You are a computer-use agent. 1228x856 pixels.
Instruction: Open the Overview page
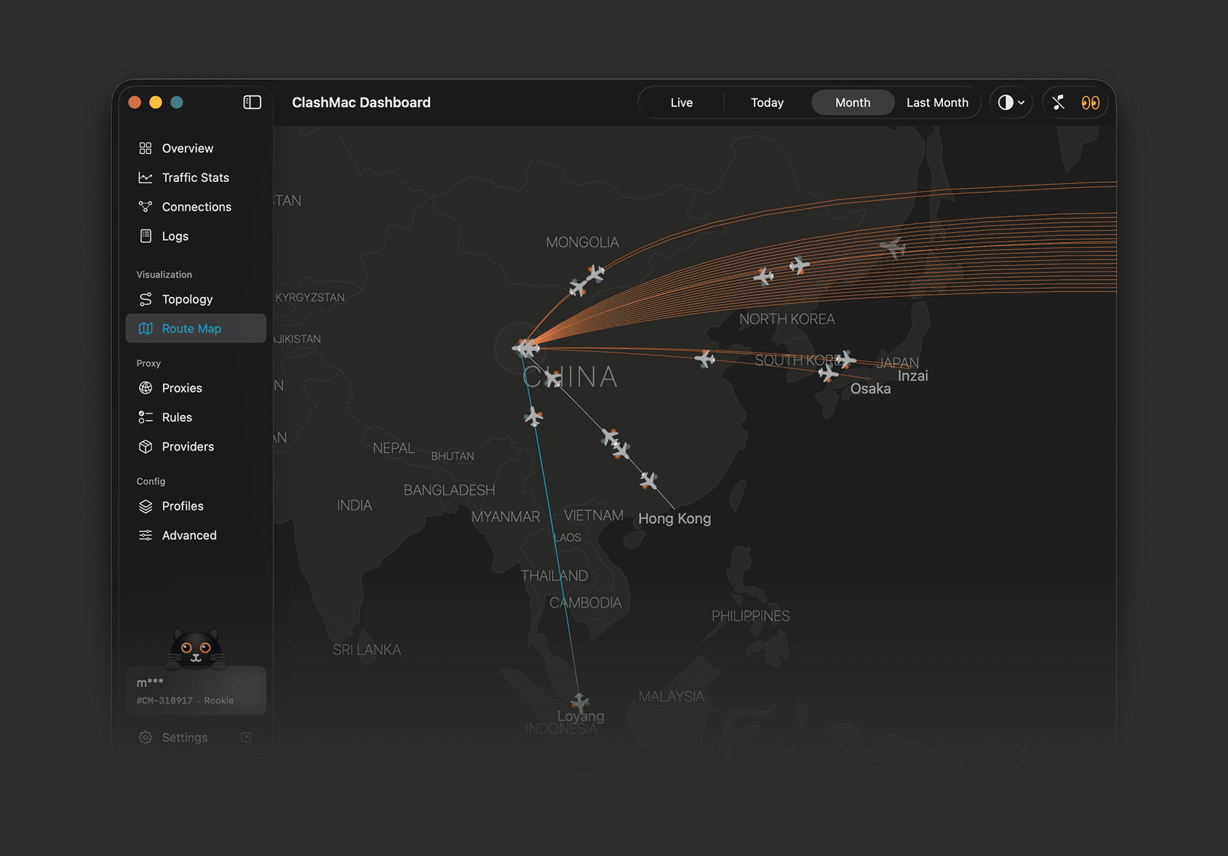coord(196,148)
